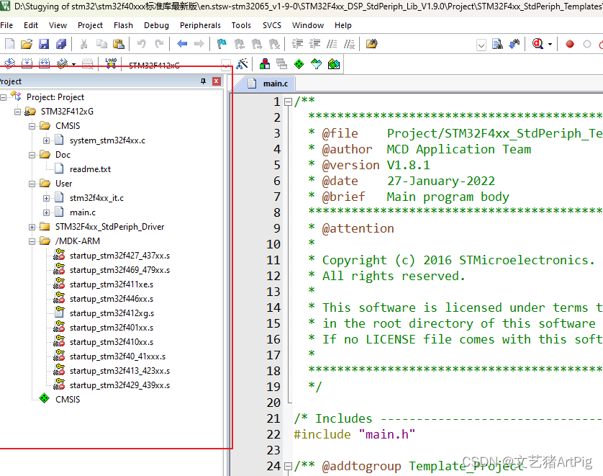Screen dimensions: 603x476
Task: Rebuild all target files
Action: coord(44,64)
